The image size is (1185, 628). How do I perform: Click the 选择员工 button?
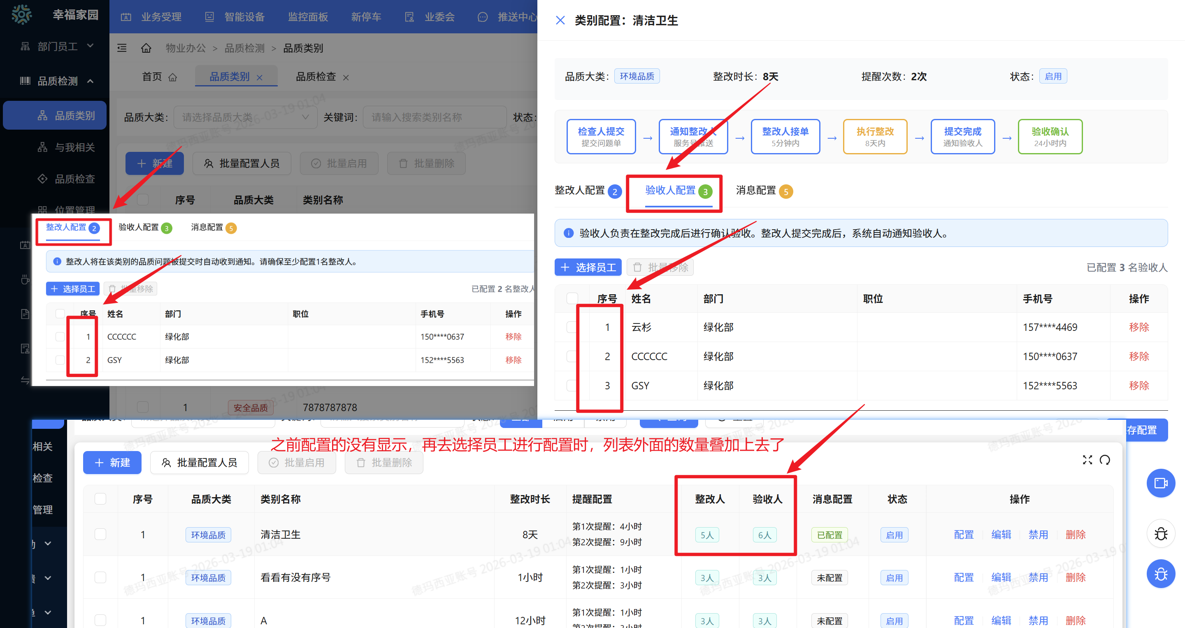pyautogui.click(x=588, y=267)
